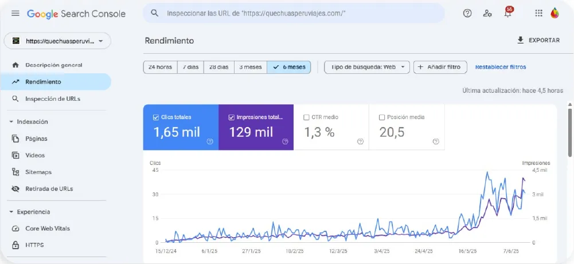Viewport: 574px width, 264px height.
Task: Select the 7 días date range
Action: tap(190, 67)
